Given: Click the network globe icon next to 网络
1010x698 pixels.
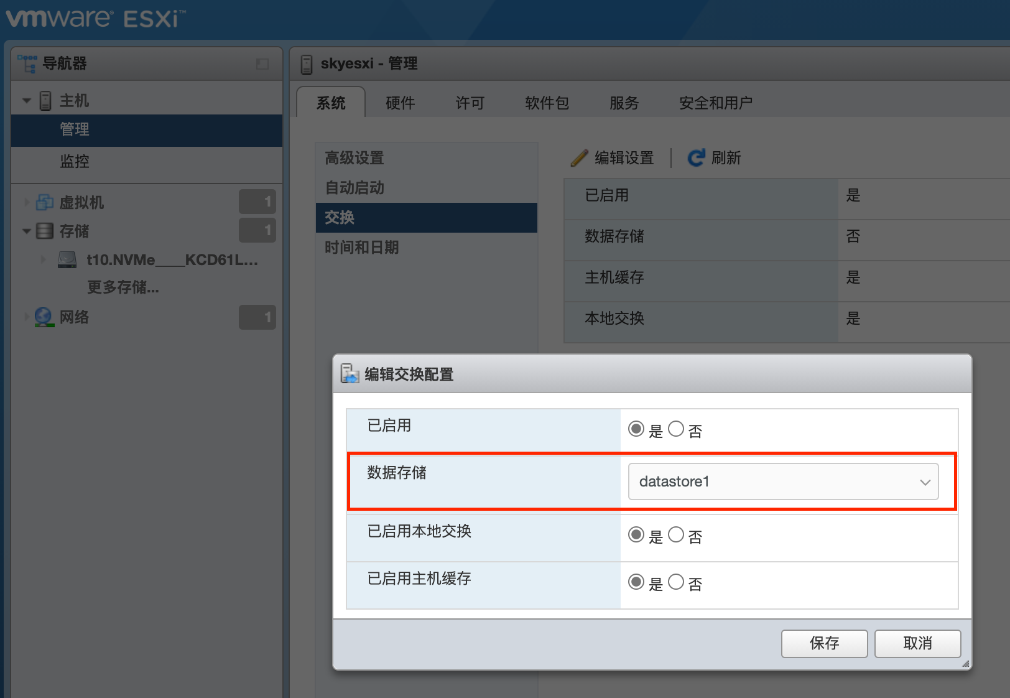Looking at the screenshot, I should 44,317.
